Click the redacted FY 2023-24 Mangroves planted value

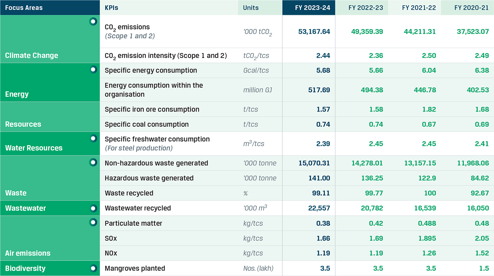(x=323, y=268)
